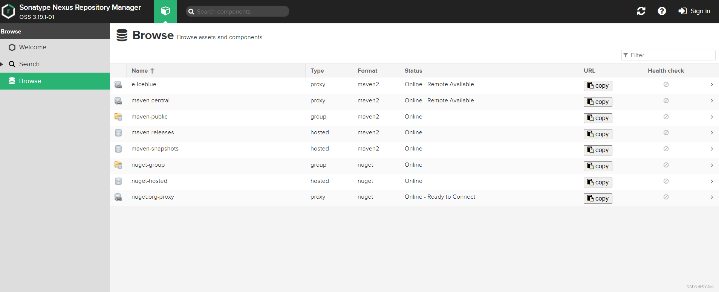Select the maven-central repository name
The image size is (719, 292).
click(x=150, y=100)
